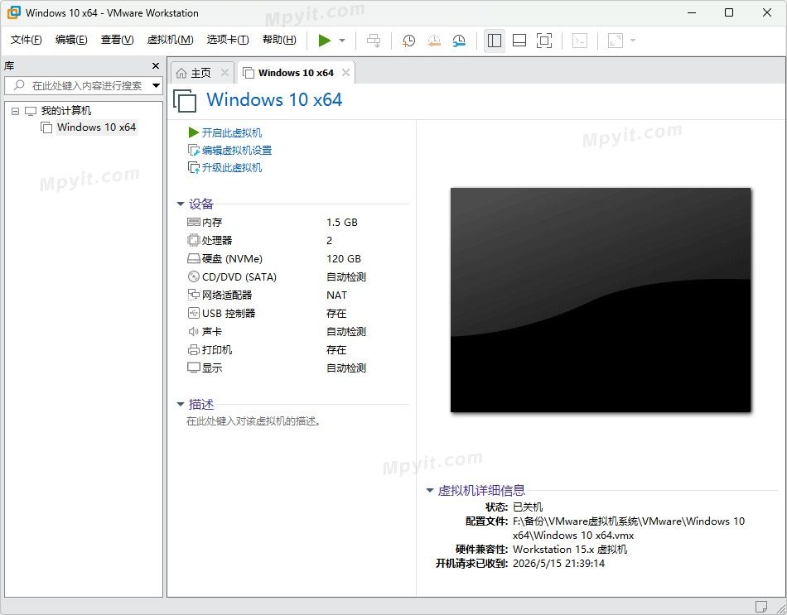Collapse the 描述 section

[x=181, y=404]
